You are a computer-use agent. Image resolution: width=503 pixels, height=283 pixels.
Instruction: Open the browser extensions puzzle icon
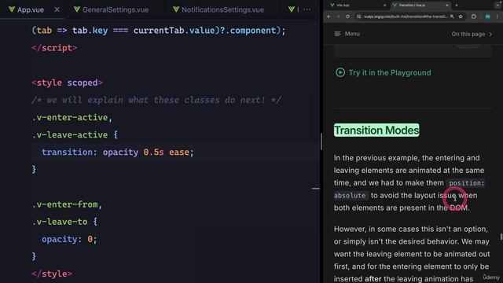pos(474,17)
